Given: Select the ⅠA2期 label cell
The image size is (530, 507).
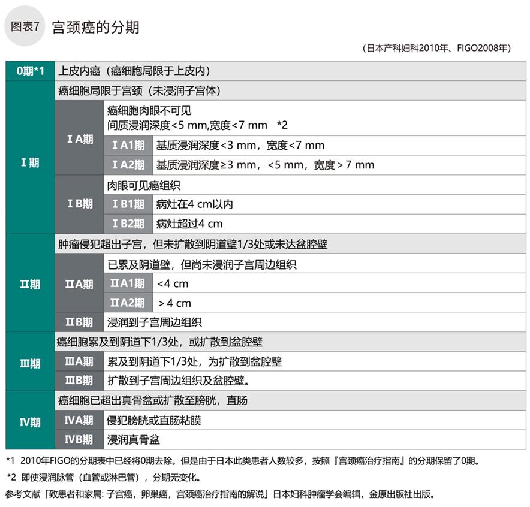Looking at the screenshot, I should [x=128, y=165].
